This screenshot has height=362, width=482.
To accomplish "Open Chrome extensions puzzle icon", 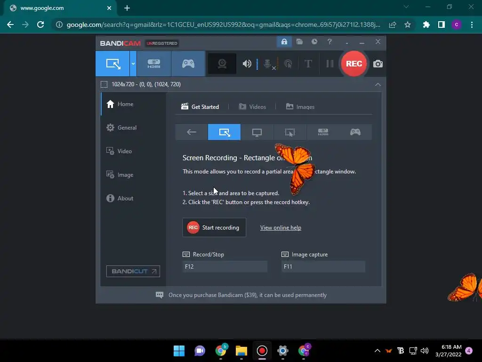I will coord(426,25).
